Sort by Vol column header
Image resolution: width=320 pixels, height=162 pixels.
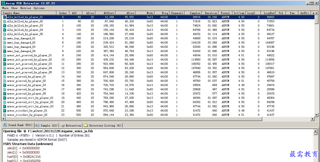click(281, 13)
